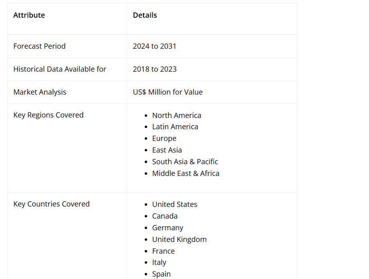Click Latin America in the list
The image size is (369, 279).
tap(175, 127)
